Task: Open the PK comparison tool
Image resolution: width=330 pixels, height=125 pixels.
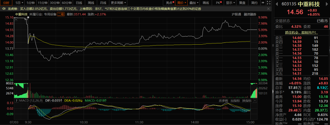Action: pos(219,3)
